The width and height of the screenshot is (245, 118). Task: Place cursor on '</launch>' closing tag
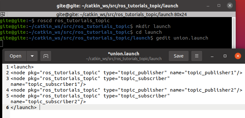[24, 107]
